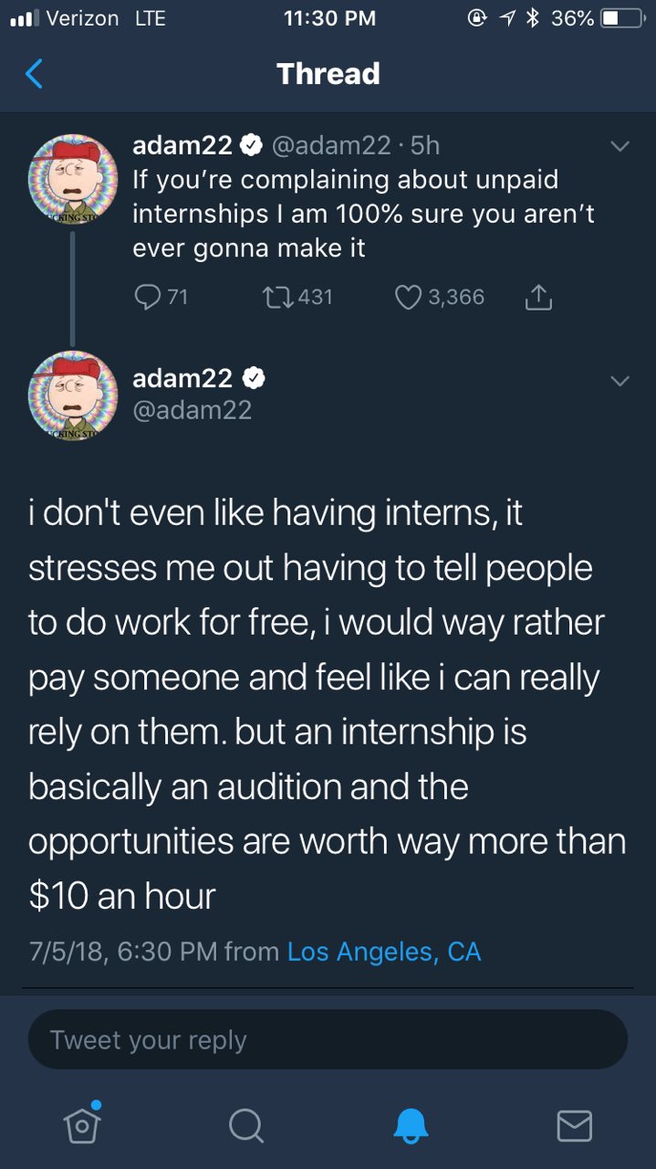Tap adam22's verified badge on main tweet

pos(255,378)
